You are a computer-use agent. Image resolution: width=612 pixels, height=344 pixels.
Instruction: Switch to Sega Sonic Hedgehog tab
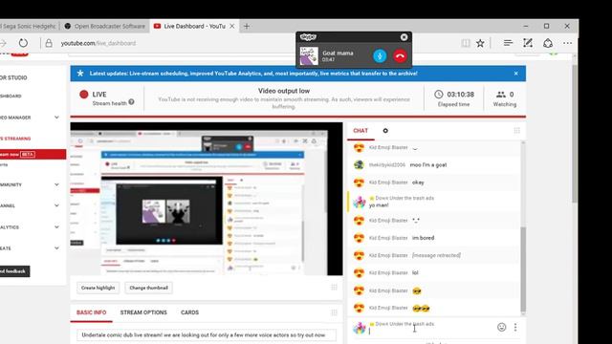coord(28,26)
